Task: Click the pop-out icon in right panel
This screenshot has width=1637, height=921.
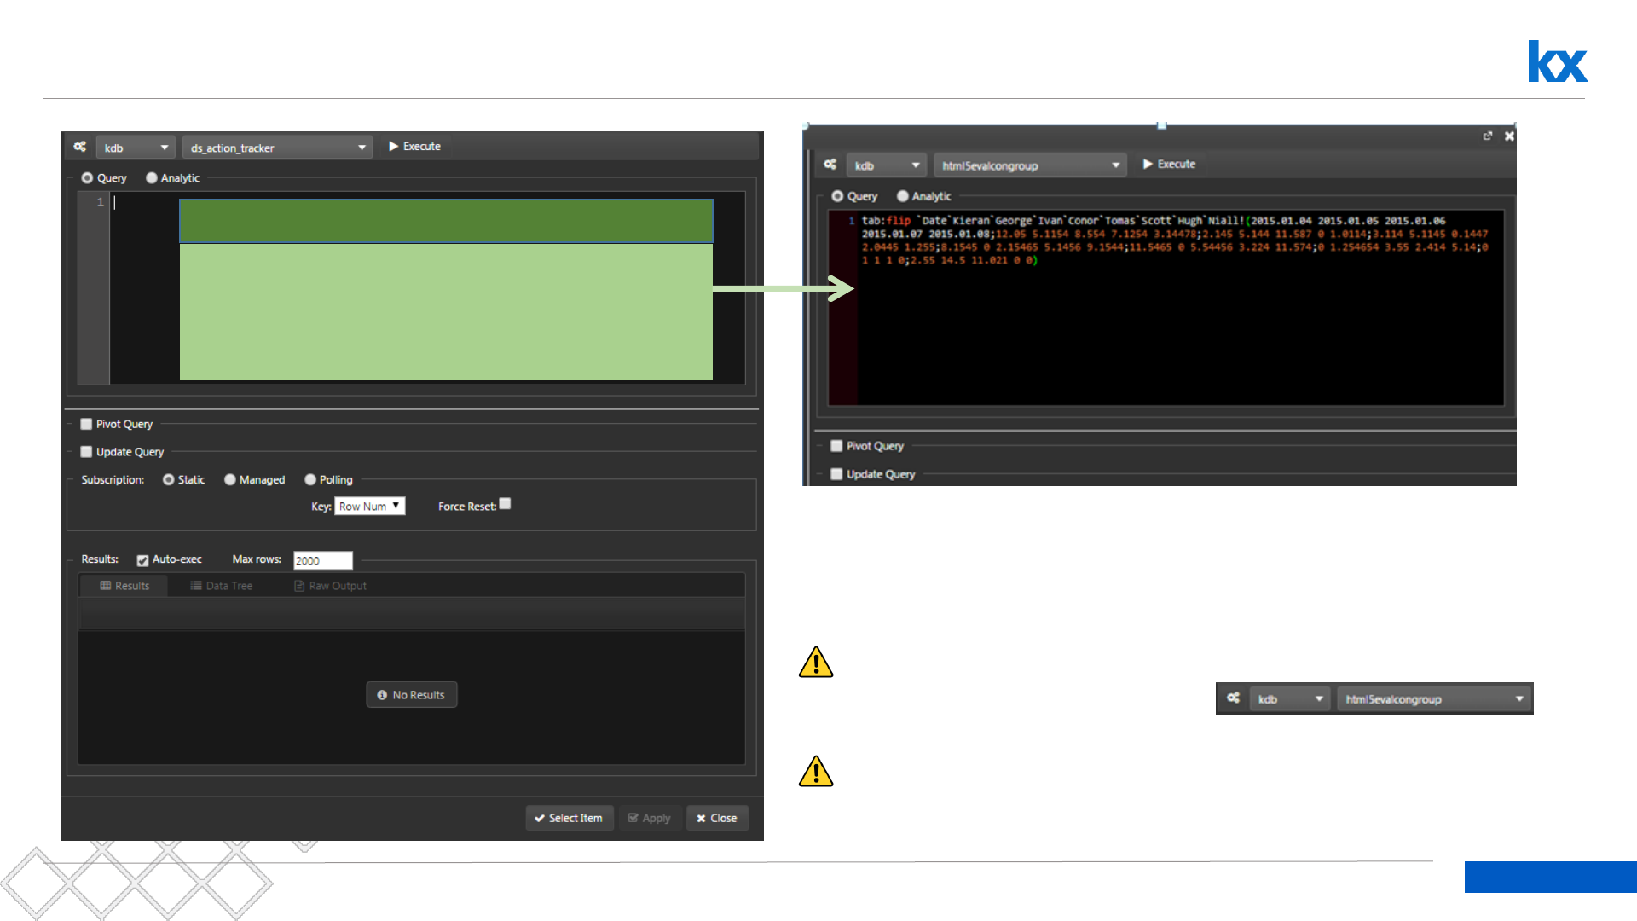Action: [1487, 136]
